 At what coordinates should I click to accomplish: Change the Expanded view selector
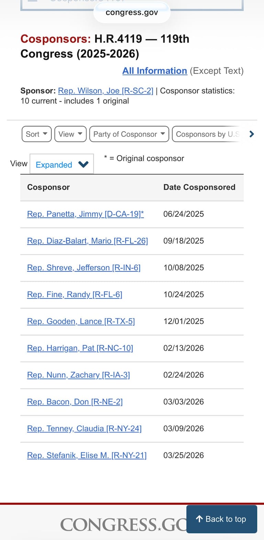coord(62,164)
